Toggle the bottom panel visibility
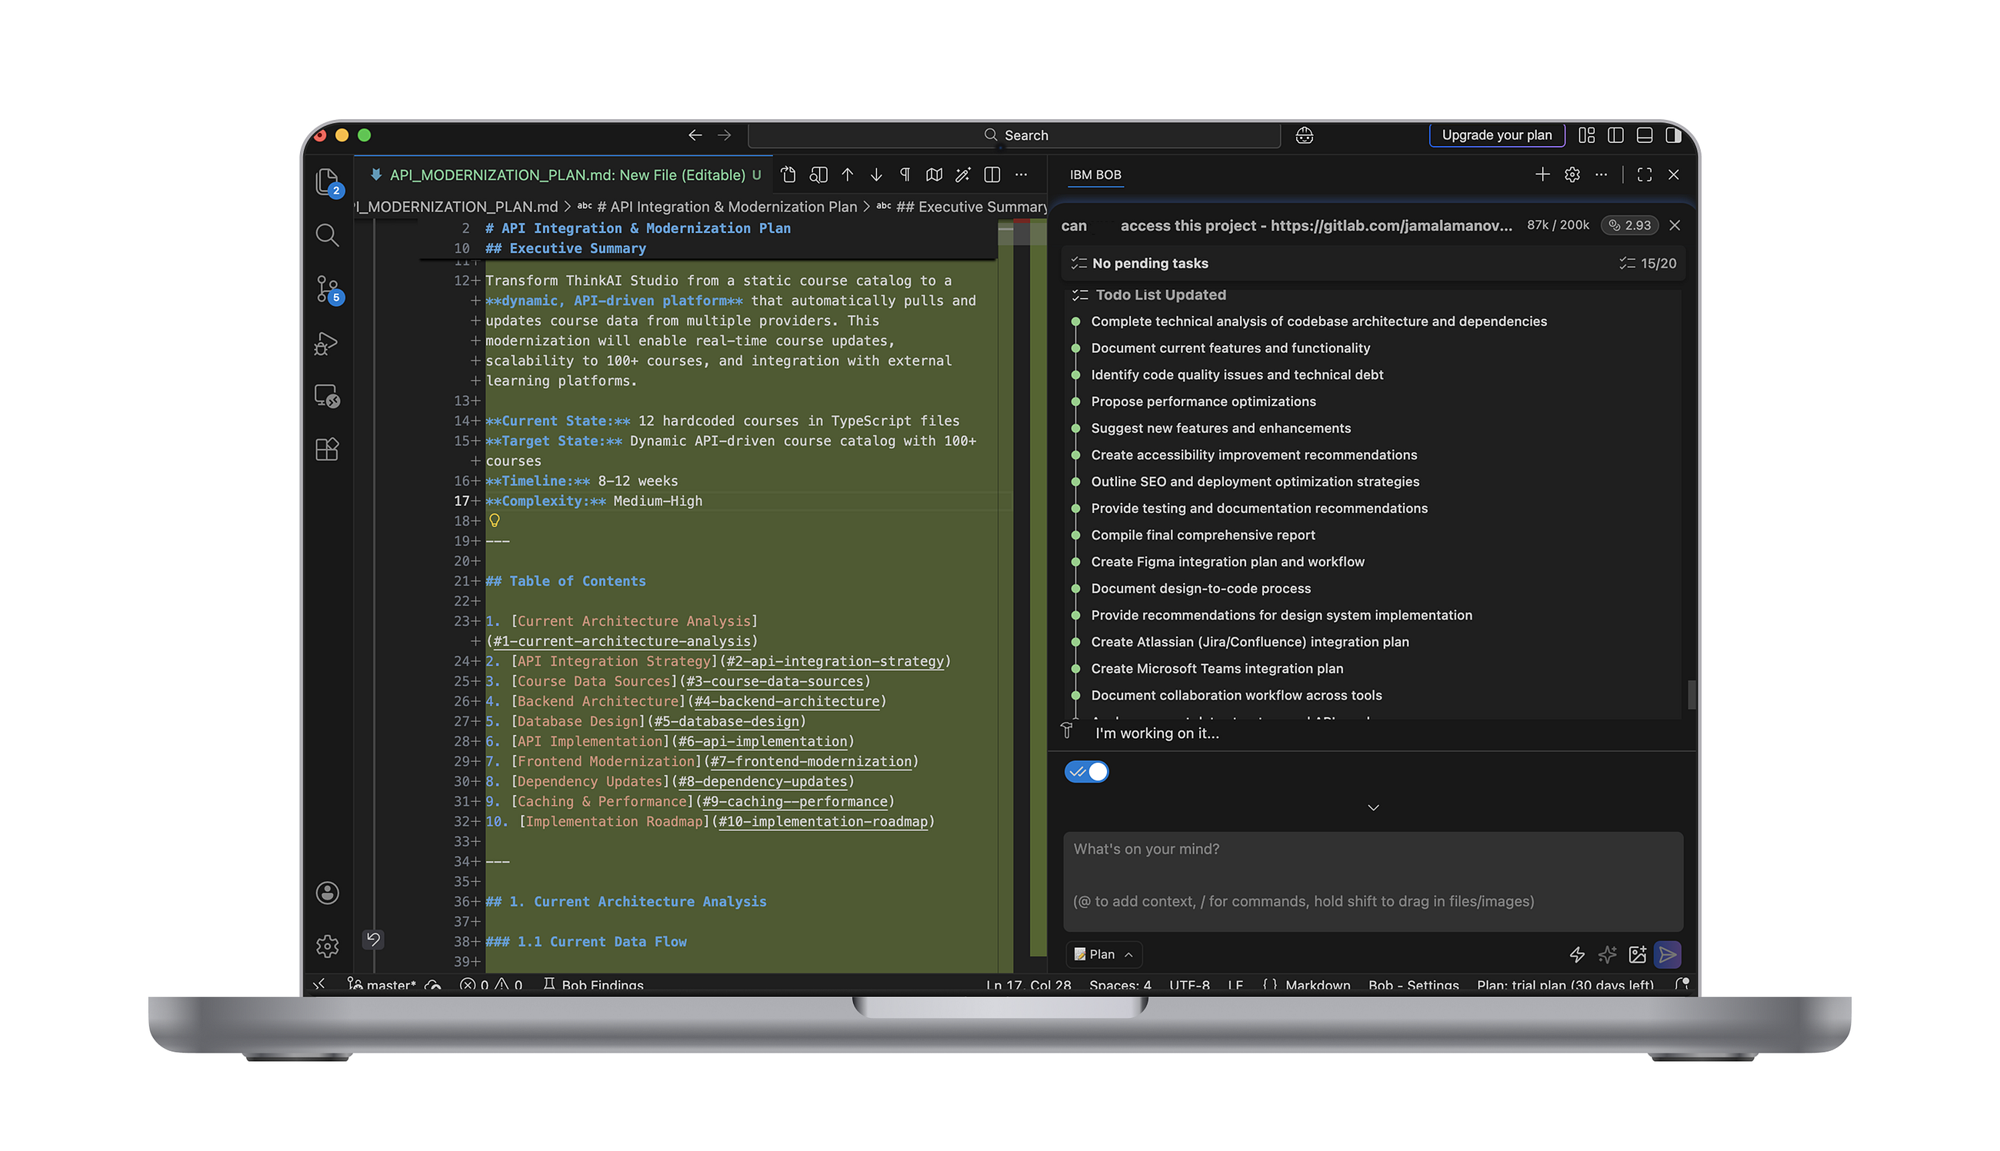This screenshot has width=2000, height=1151. (x=1645, y=135)
